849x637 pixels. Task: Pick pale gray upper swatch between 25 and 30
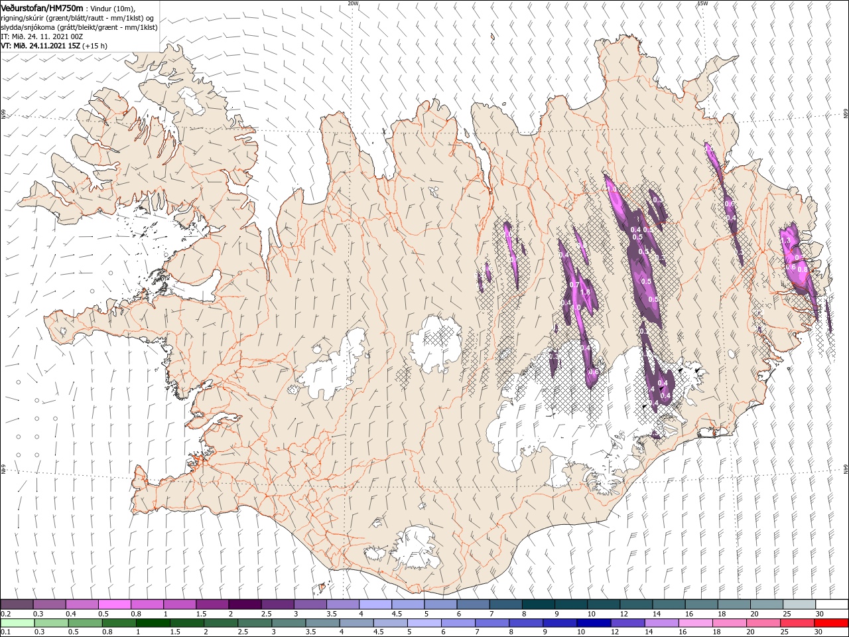[x=799, y=604]
